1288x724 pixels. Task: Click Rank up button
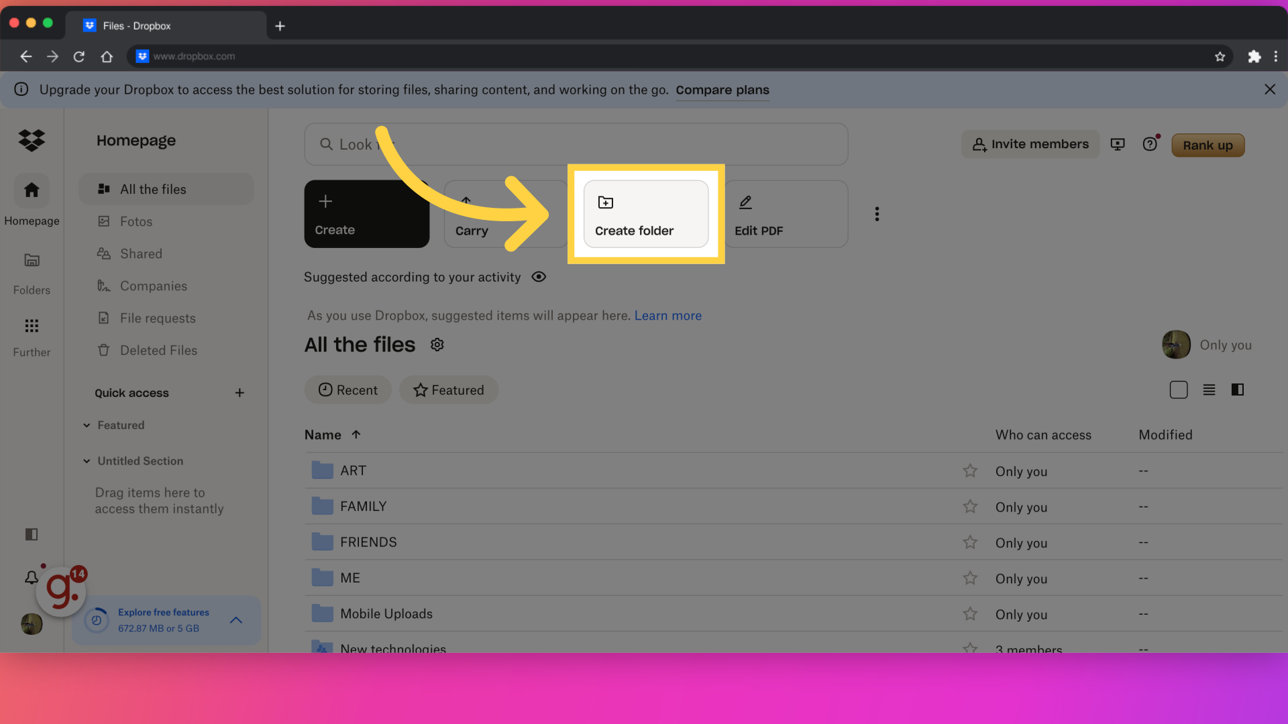[1208, 144]
